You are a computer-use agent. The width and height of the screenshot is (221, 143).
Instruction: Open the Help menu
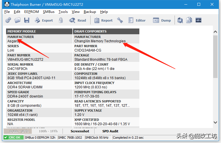click(x=104, y=12)
